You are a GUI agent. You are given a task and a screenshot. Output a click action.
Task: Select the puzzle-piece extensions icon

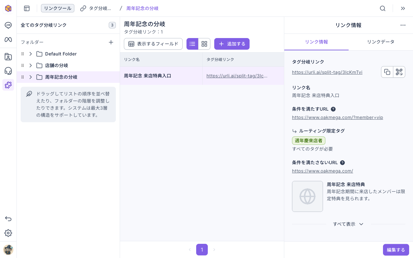(8, 85)
